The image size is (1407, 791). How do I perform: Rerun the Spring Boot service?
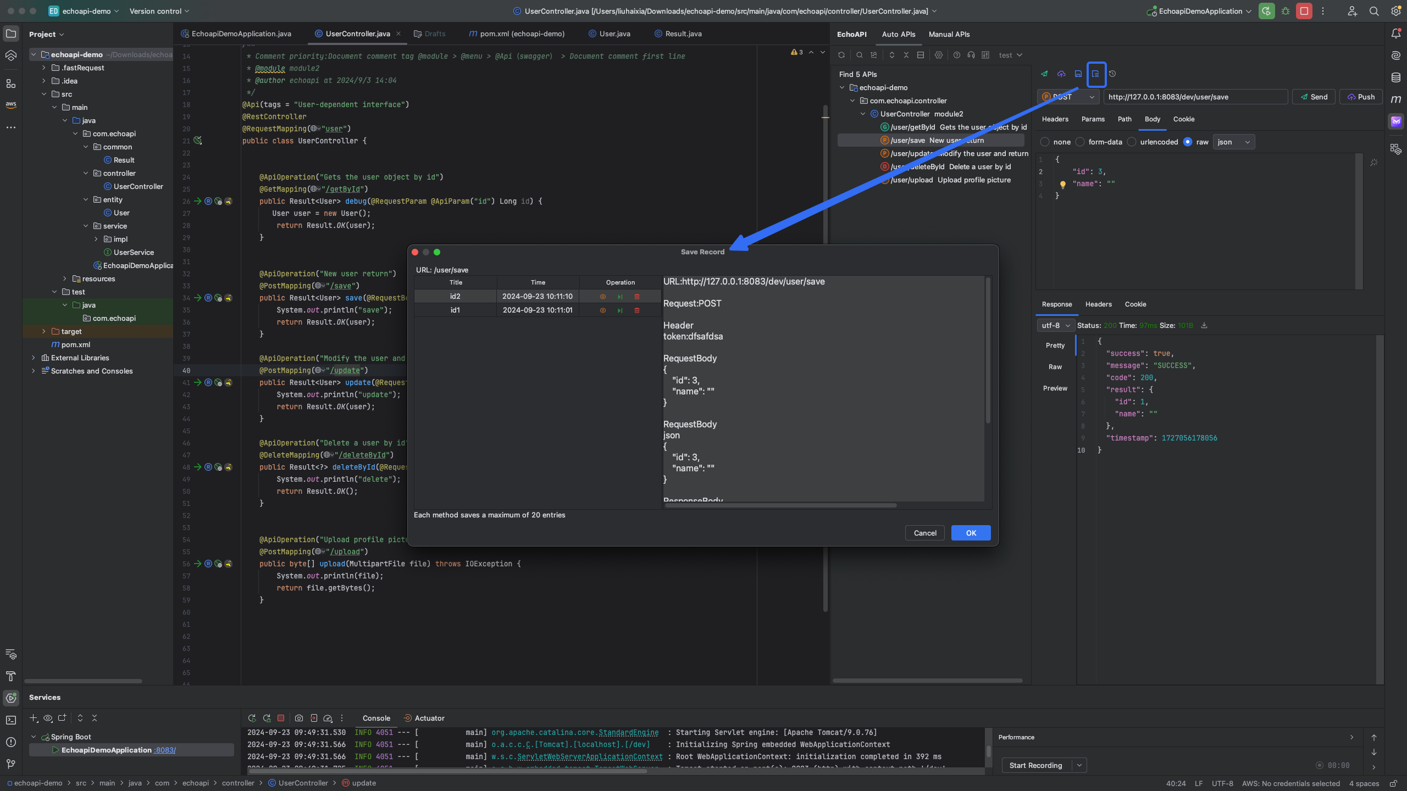pos(252,718)
